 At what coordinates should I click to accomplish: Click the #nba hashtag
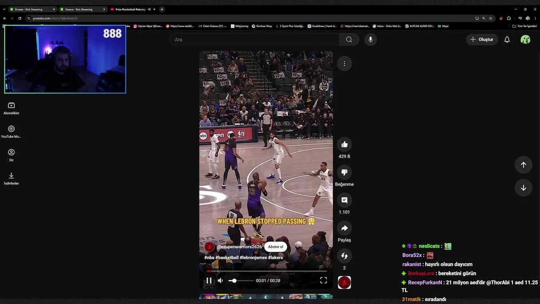click(209, 258)
